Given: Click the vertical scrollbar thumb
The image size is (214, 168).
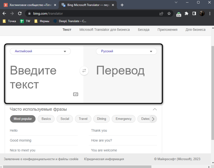Looking at the screenshot, I should 213,93.
